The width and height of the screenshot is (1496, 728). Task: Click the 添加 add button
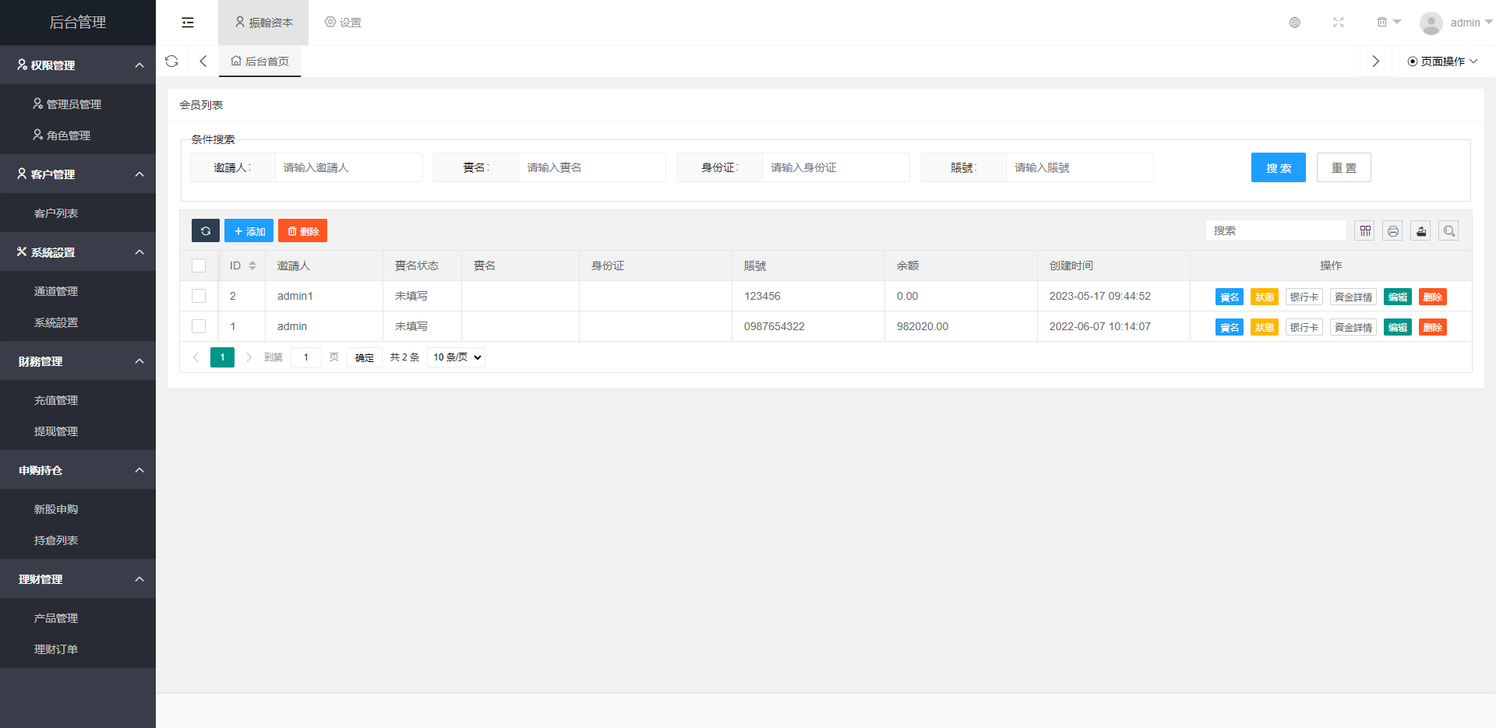click(249, 230)
